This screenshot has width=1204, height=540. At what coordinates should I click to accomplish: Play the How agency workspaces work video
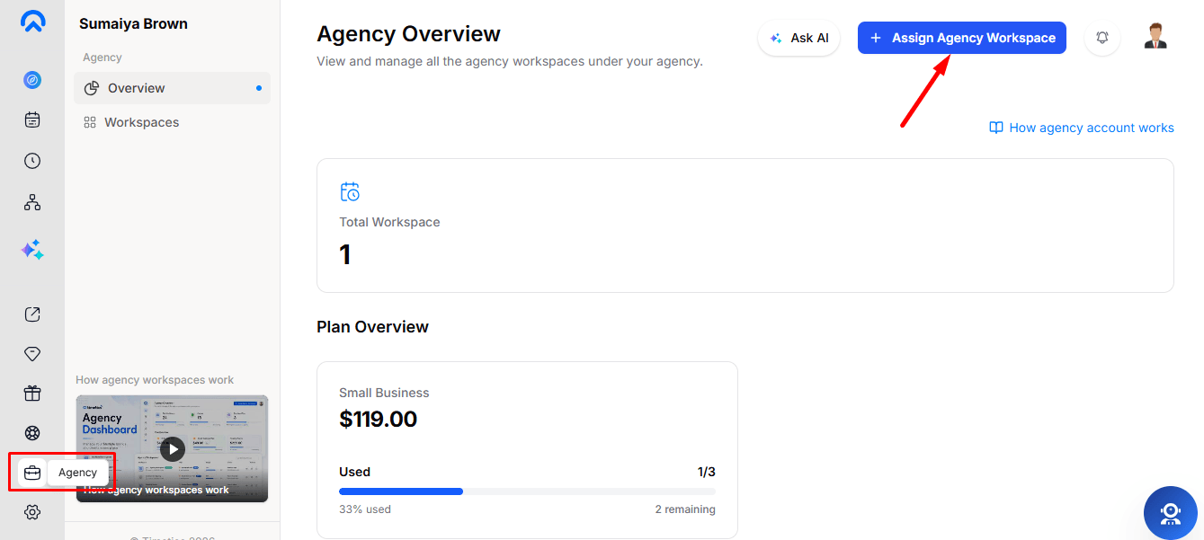[173, 448]
